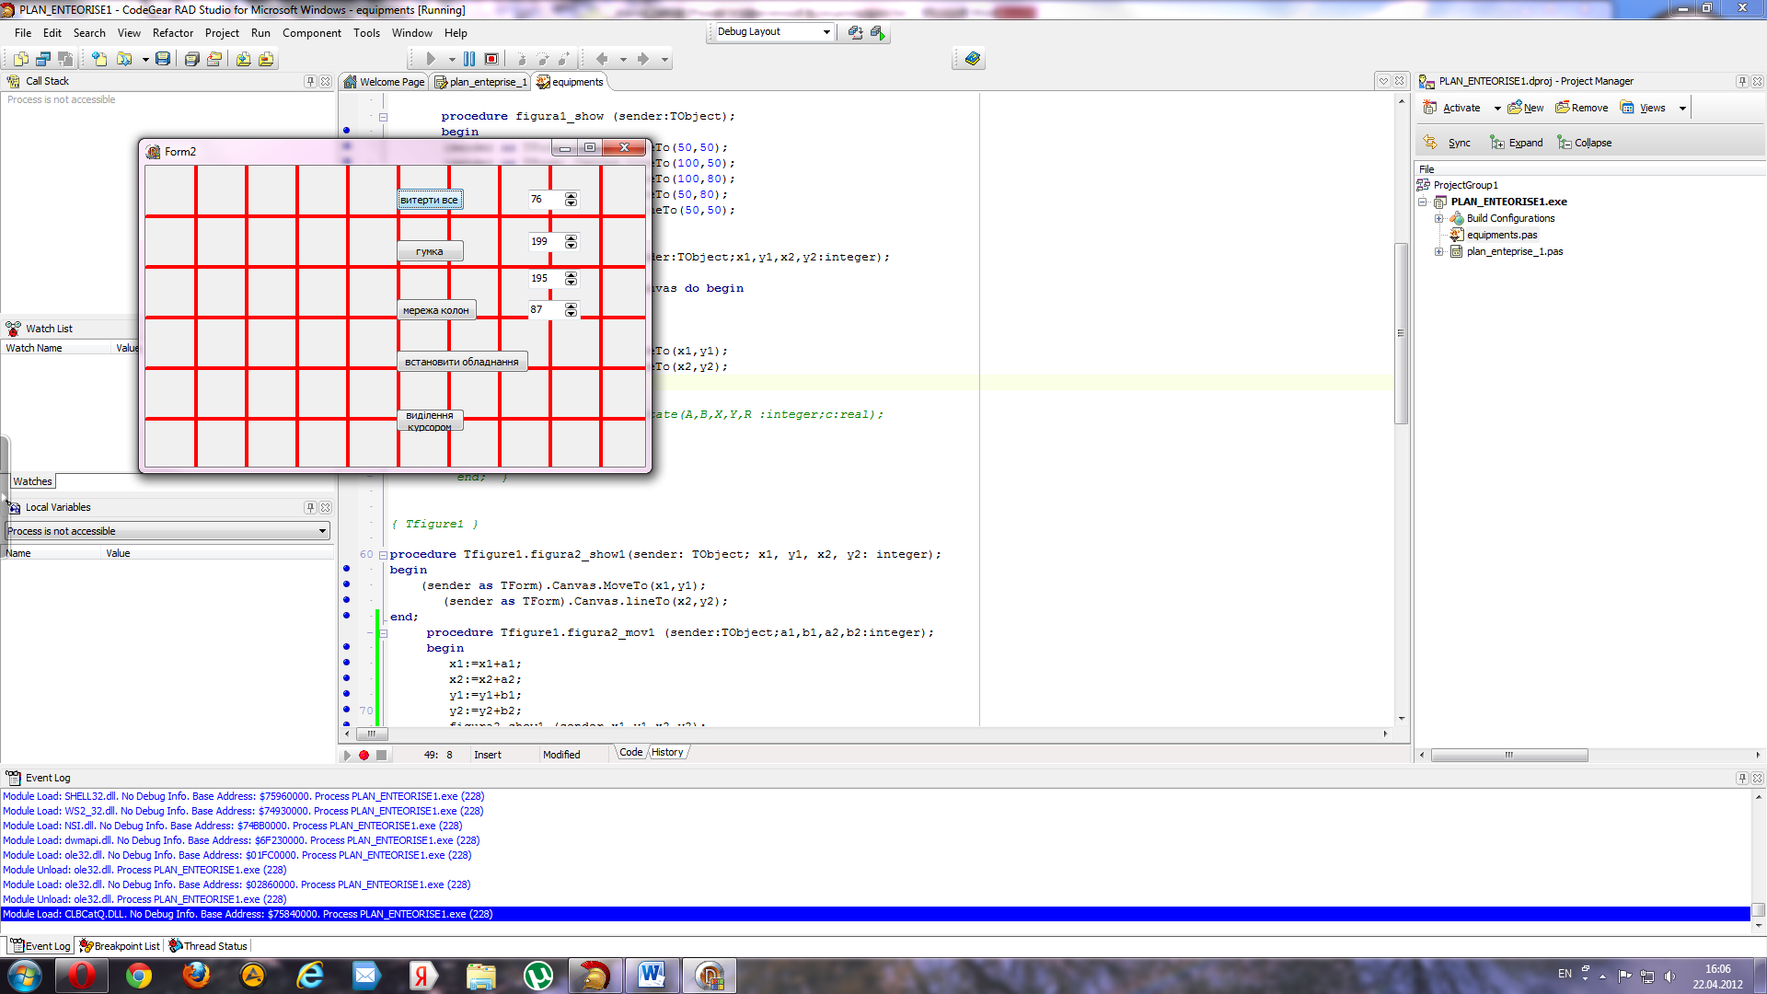1767x994 pixels.
Task: Click the Save toolbar icon
Action: (x=163, y=59)
